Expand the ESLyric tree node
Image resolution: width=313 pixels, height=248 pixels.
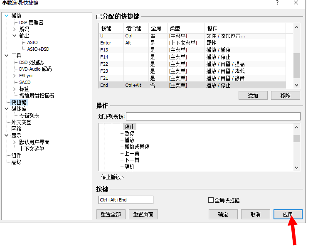pyautogui.click(x=15, y=76)
